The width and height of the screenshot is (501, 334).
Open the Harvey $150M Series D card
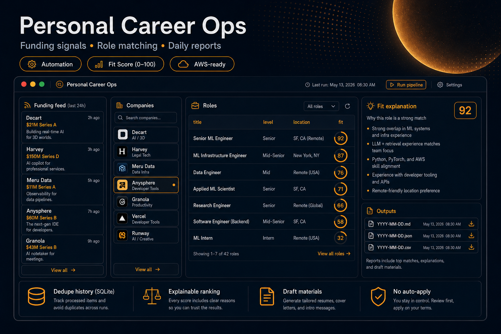tap(63, 159)
